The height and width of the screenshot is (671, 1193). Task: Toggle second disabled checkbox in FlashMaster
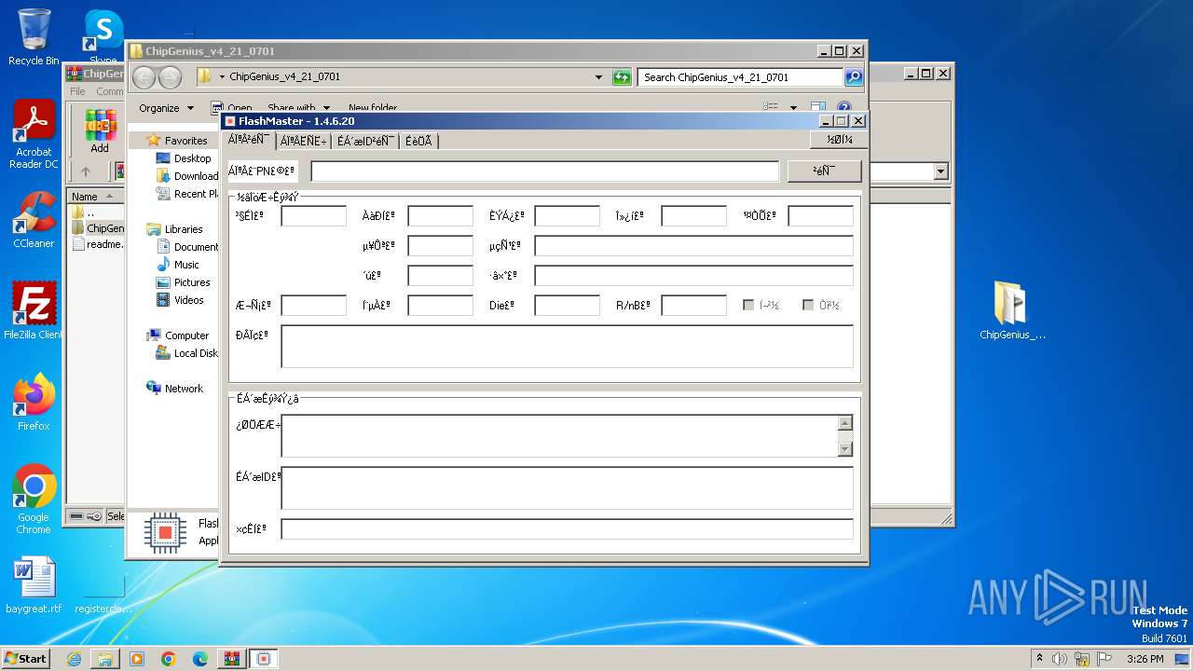pyautogui.click(x=808, y=305)
